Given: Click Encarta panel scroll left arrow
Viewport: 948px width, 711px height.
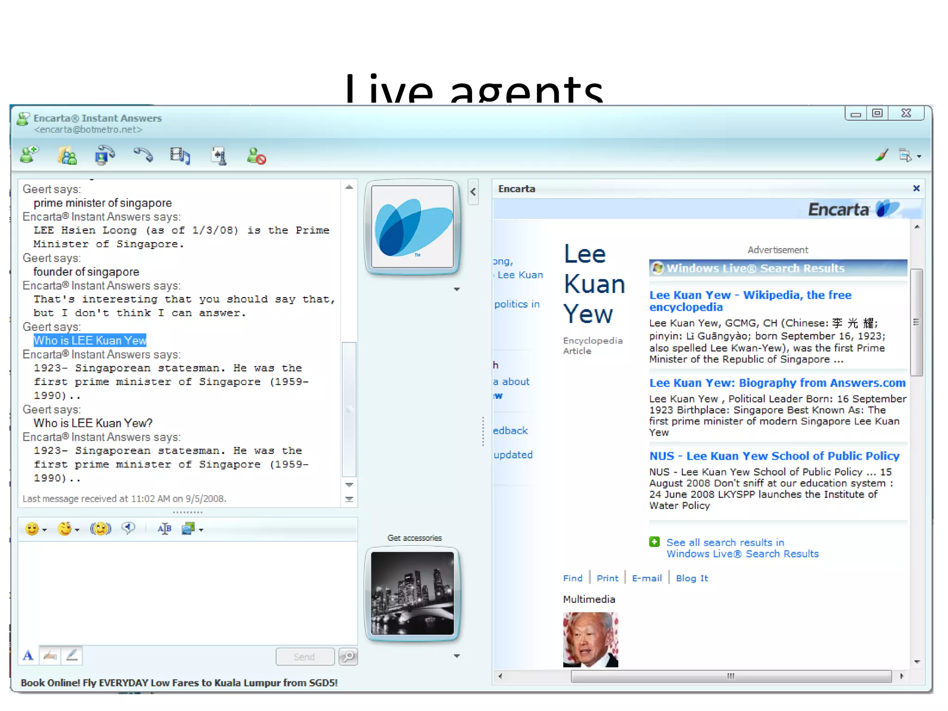Looking at the screenshot, I should click(x=500, y=676).
